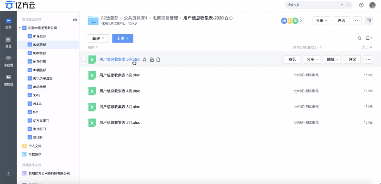
Task: Collapse the 中国××集团有限公司 tree node
Action: (x=20, y=28)
